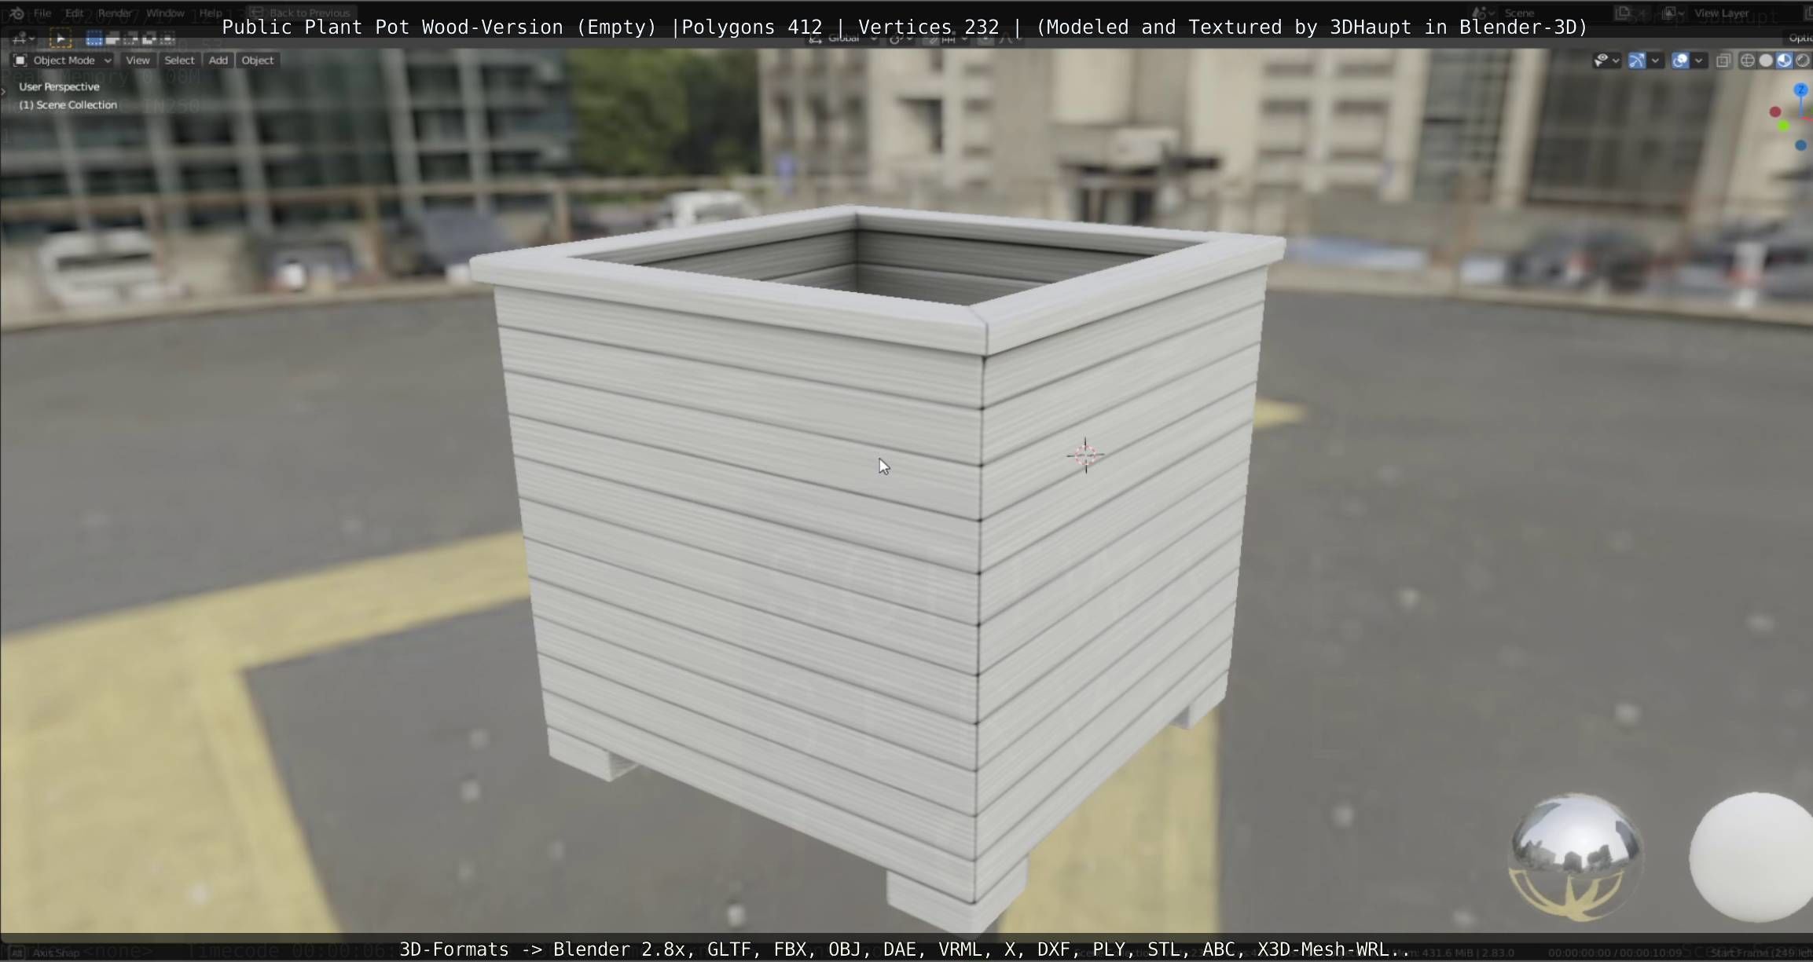
Task: Click the green Y axis gizmo dot
Action: tap(1784, 126)
